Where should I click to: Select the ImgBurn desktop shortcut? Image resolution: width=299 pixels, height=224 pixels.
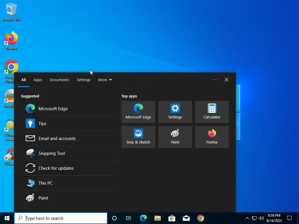(x=9, y=99)
